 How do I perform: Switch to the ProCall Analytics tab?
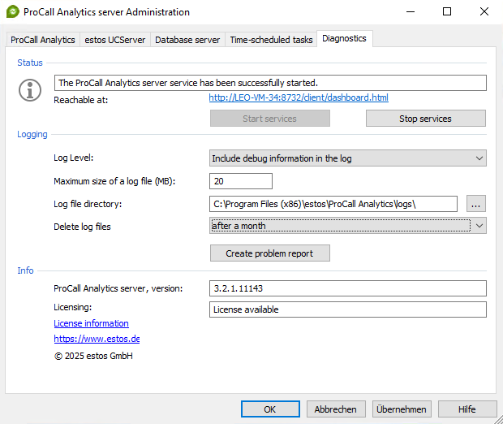click(x=43, y=40)
